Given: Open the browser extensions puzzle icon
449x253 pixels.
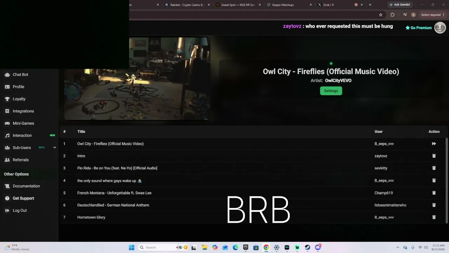Looking at the screenshot, I should click(x=393, y=15).
